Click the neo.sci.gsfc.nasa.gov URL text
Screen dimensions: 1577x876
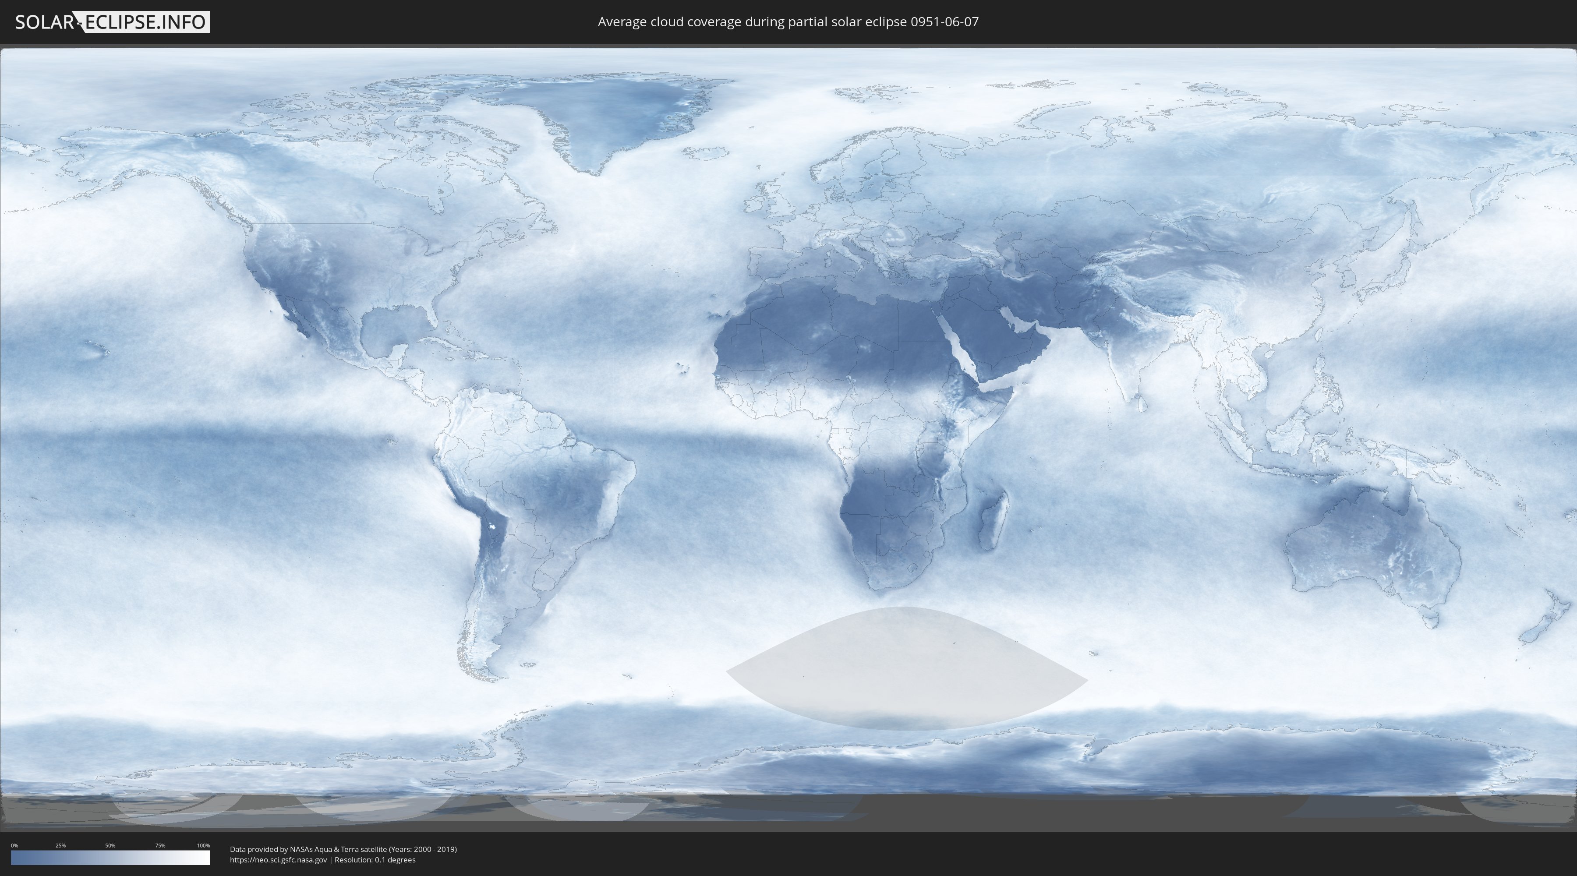[x=279, y=859]
